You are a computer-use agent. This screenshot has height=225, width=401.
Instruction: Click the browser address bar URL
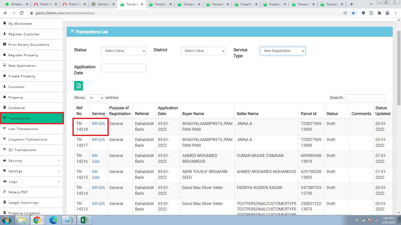(x=65, y=13)
